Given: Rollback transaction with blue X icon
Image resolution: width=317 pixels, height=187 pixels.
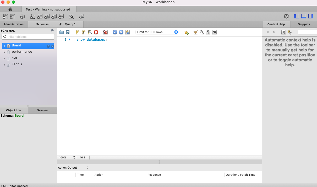Looking at the screenshot, I should click(x=121, y=32).
